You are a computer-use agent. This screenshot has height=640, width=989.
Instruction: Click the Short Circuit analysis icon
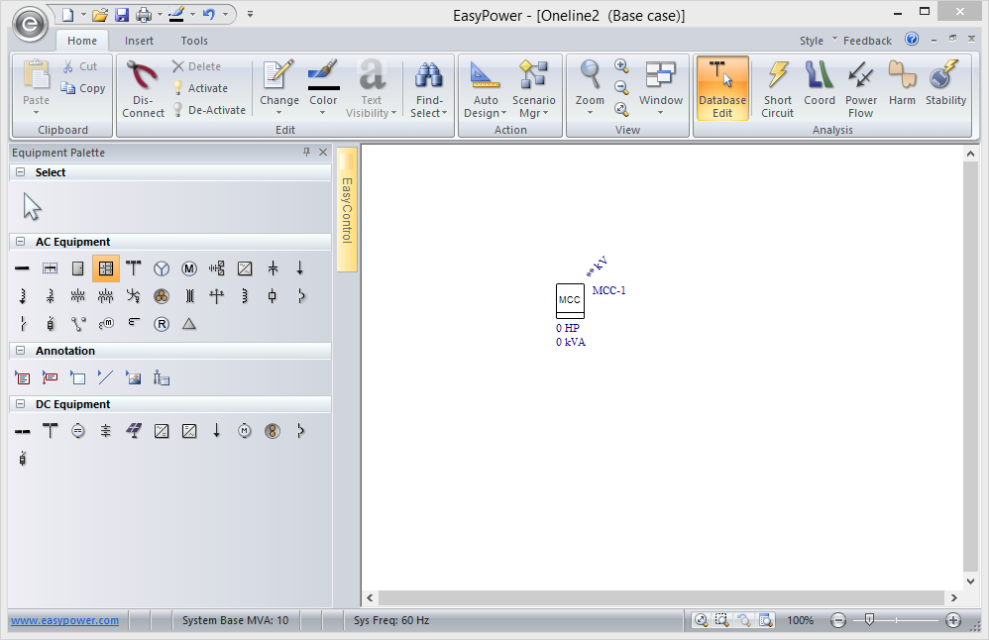tap(777, 89)
